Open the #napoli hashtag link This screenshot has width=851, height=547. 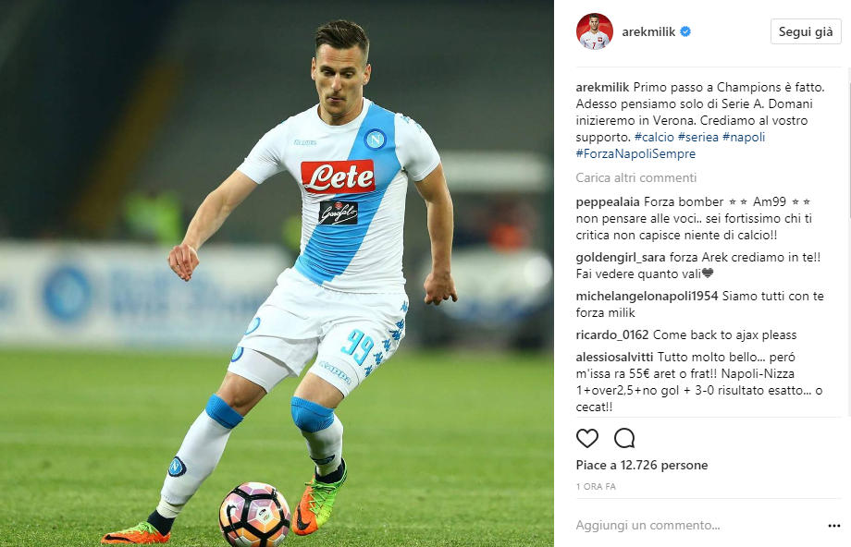point(744,137)
